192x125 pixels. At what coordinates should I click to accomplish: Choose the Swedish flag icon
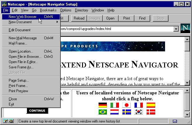(127, 112)
